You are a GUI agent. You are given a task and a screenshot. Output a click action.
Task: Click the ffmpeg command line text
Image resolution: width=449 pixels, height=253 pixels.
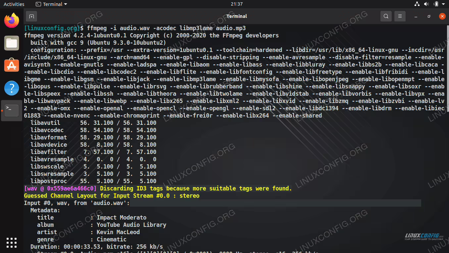pos(166,28)
